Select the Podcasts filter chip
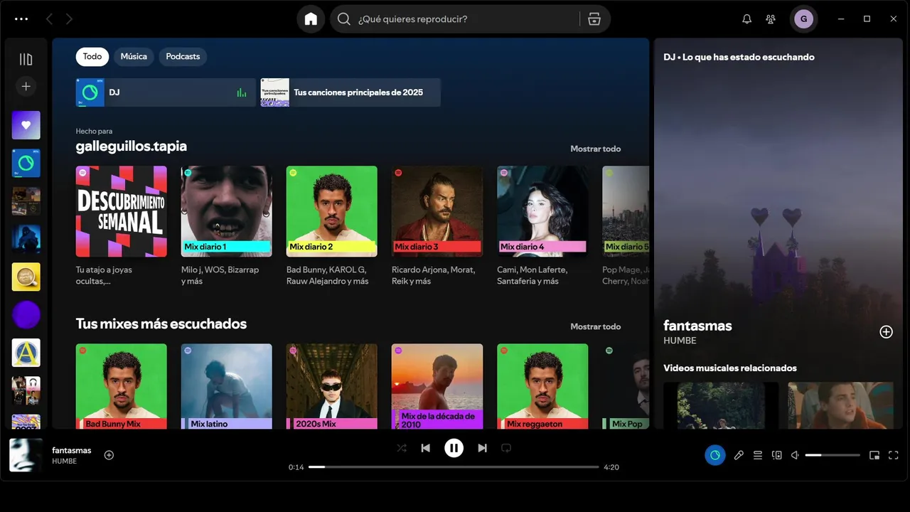 [183, 56]
